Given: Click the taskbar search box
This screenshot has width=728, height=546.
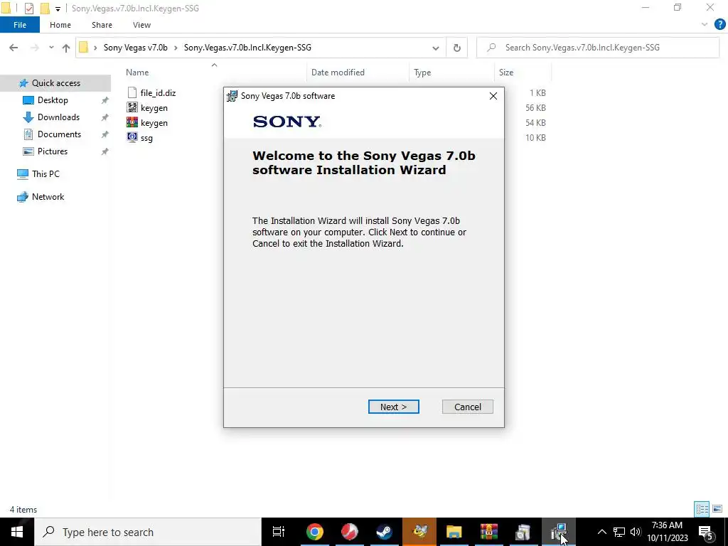Looking at the screenshot, I should tap(148, 532).
